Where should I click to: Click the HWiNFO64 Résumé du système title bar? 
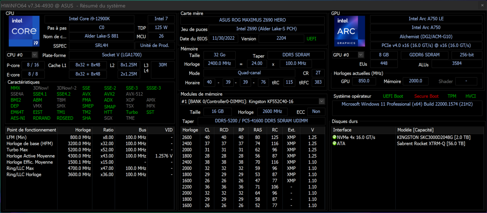click(243, 6)
